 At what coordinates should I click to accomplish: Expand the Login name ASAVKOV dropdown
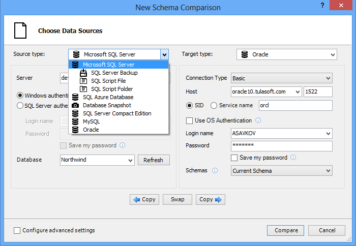[x=328, y=134]
